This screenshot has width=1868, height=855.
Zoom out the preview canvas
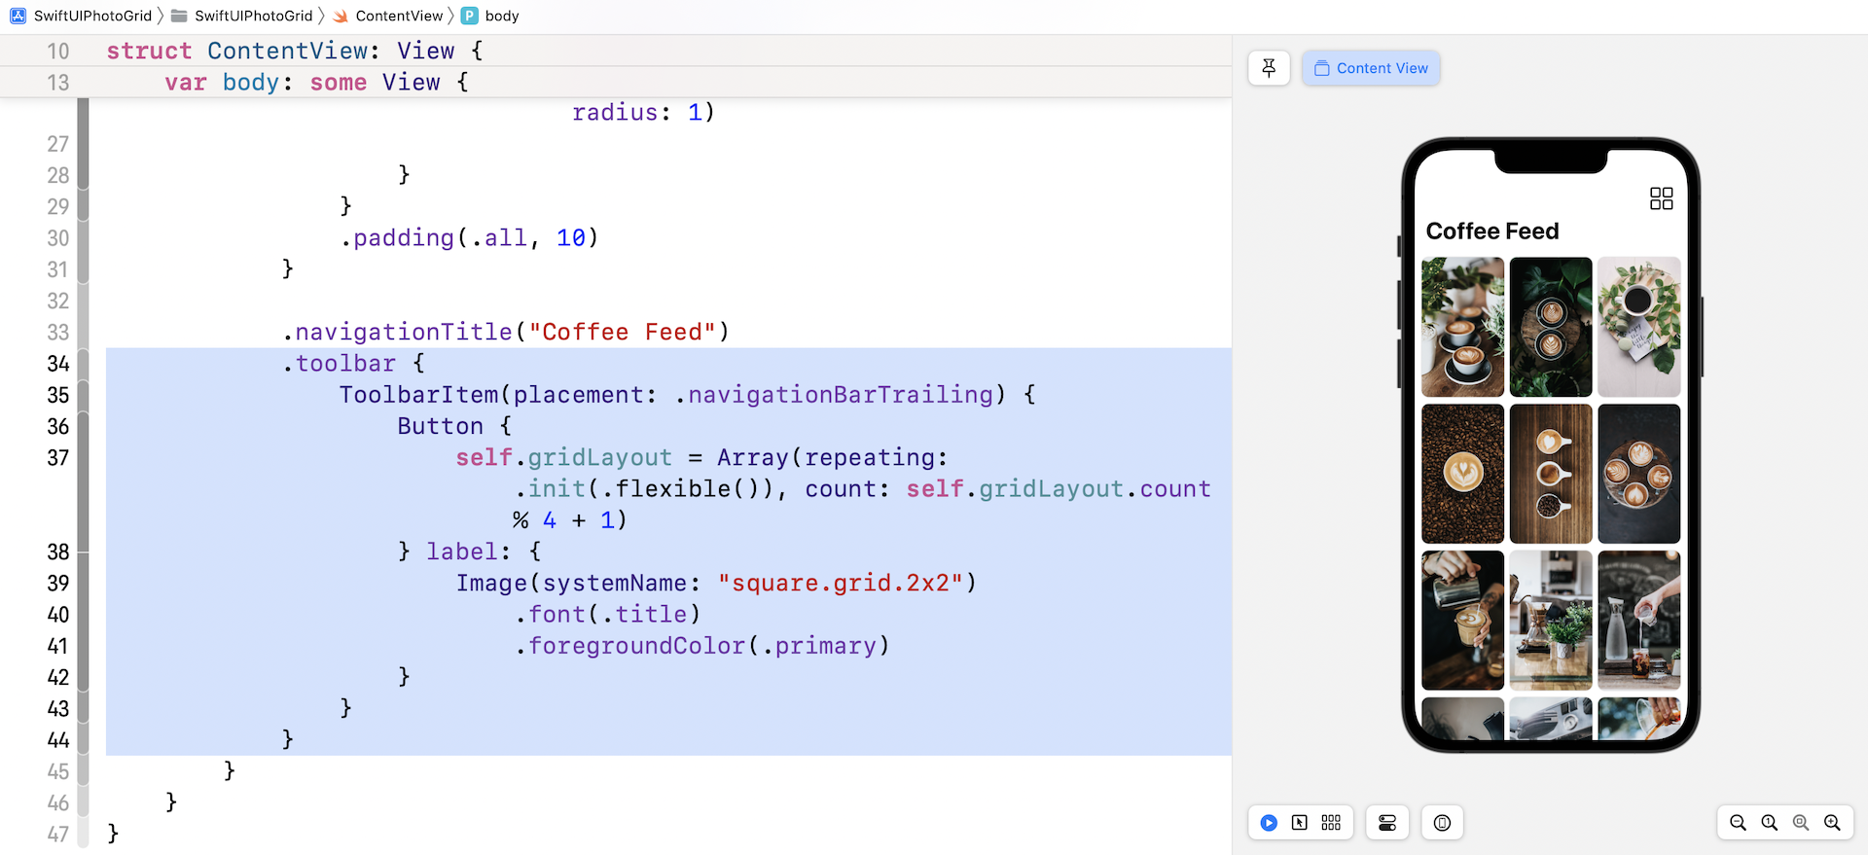[1738, 823]
